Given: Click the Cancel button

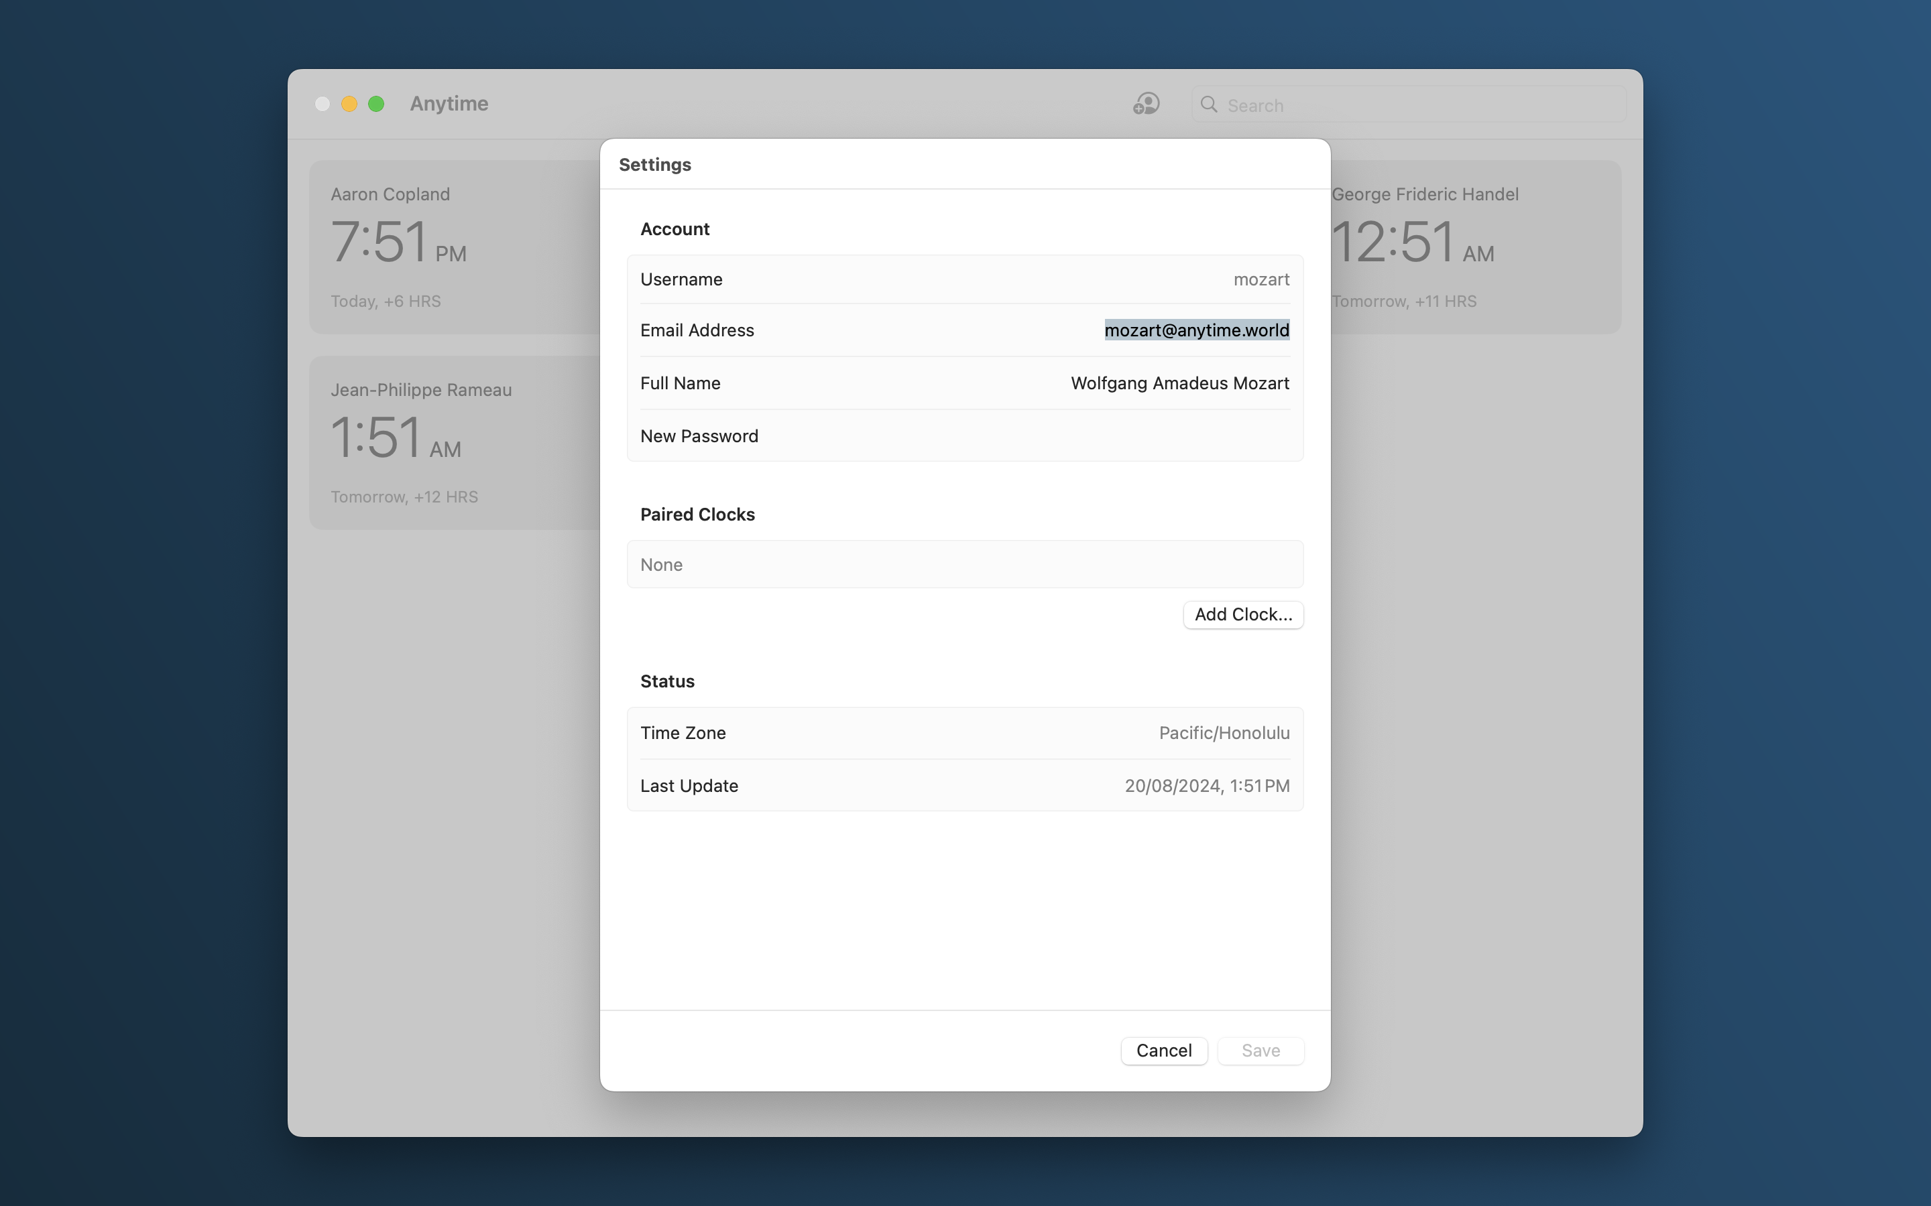Looking at the screenshot, I should pos(1163,1051).
